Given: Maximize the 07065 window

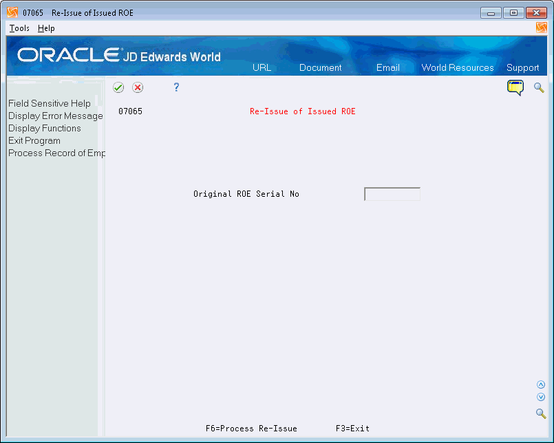Looking at the screenshot, I should coord(513,13).
